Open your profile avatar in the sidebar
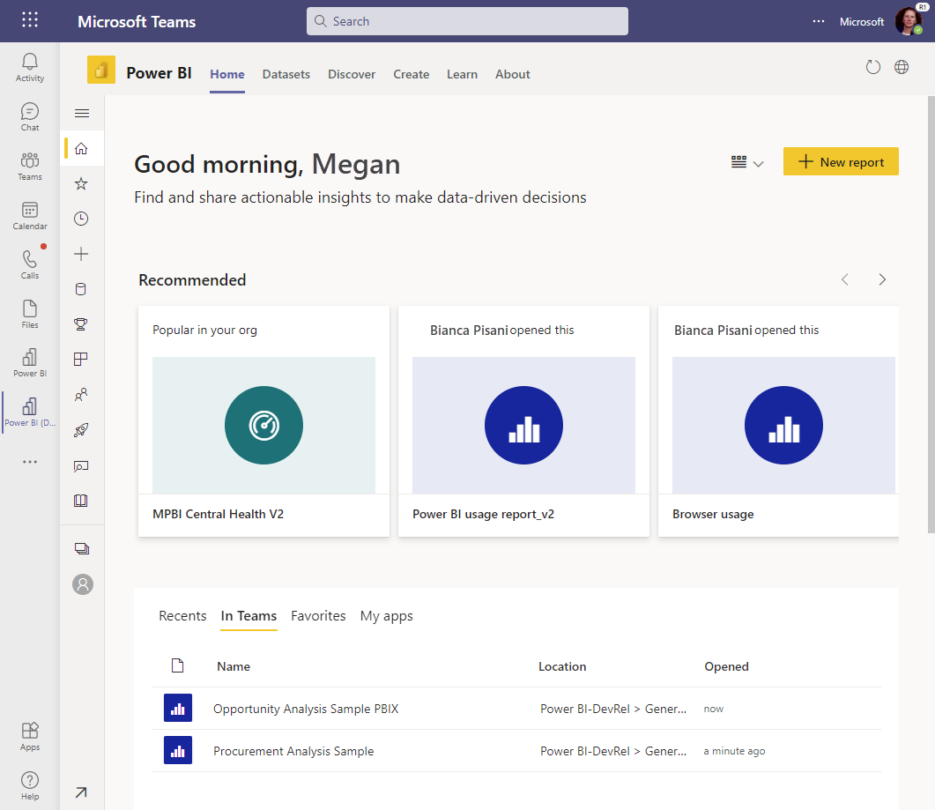 (x=82, y=583)
